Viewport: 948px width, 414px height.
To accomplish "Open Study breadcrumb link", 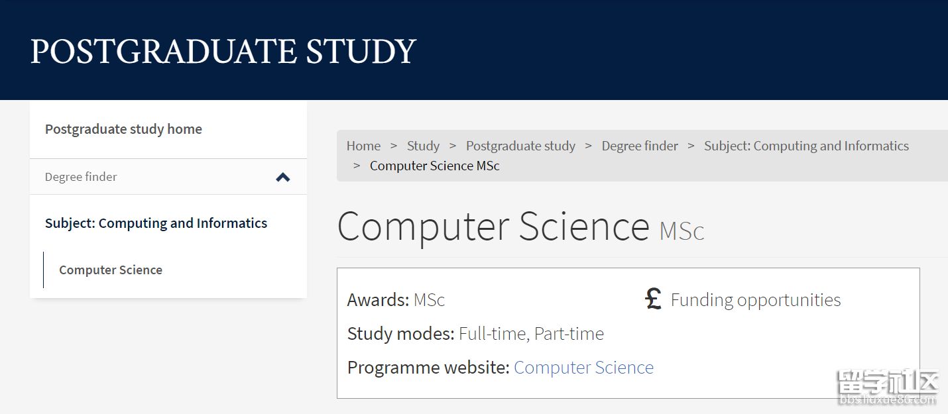I will pos(423,146).
